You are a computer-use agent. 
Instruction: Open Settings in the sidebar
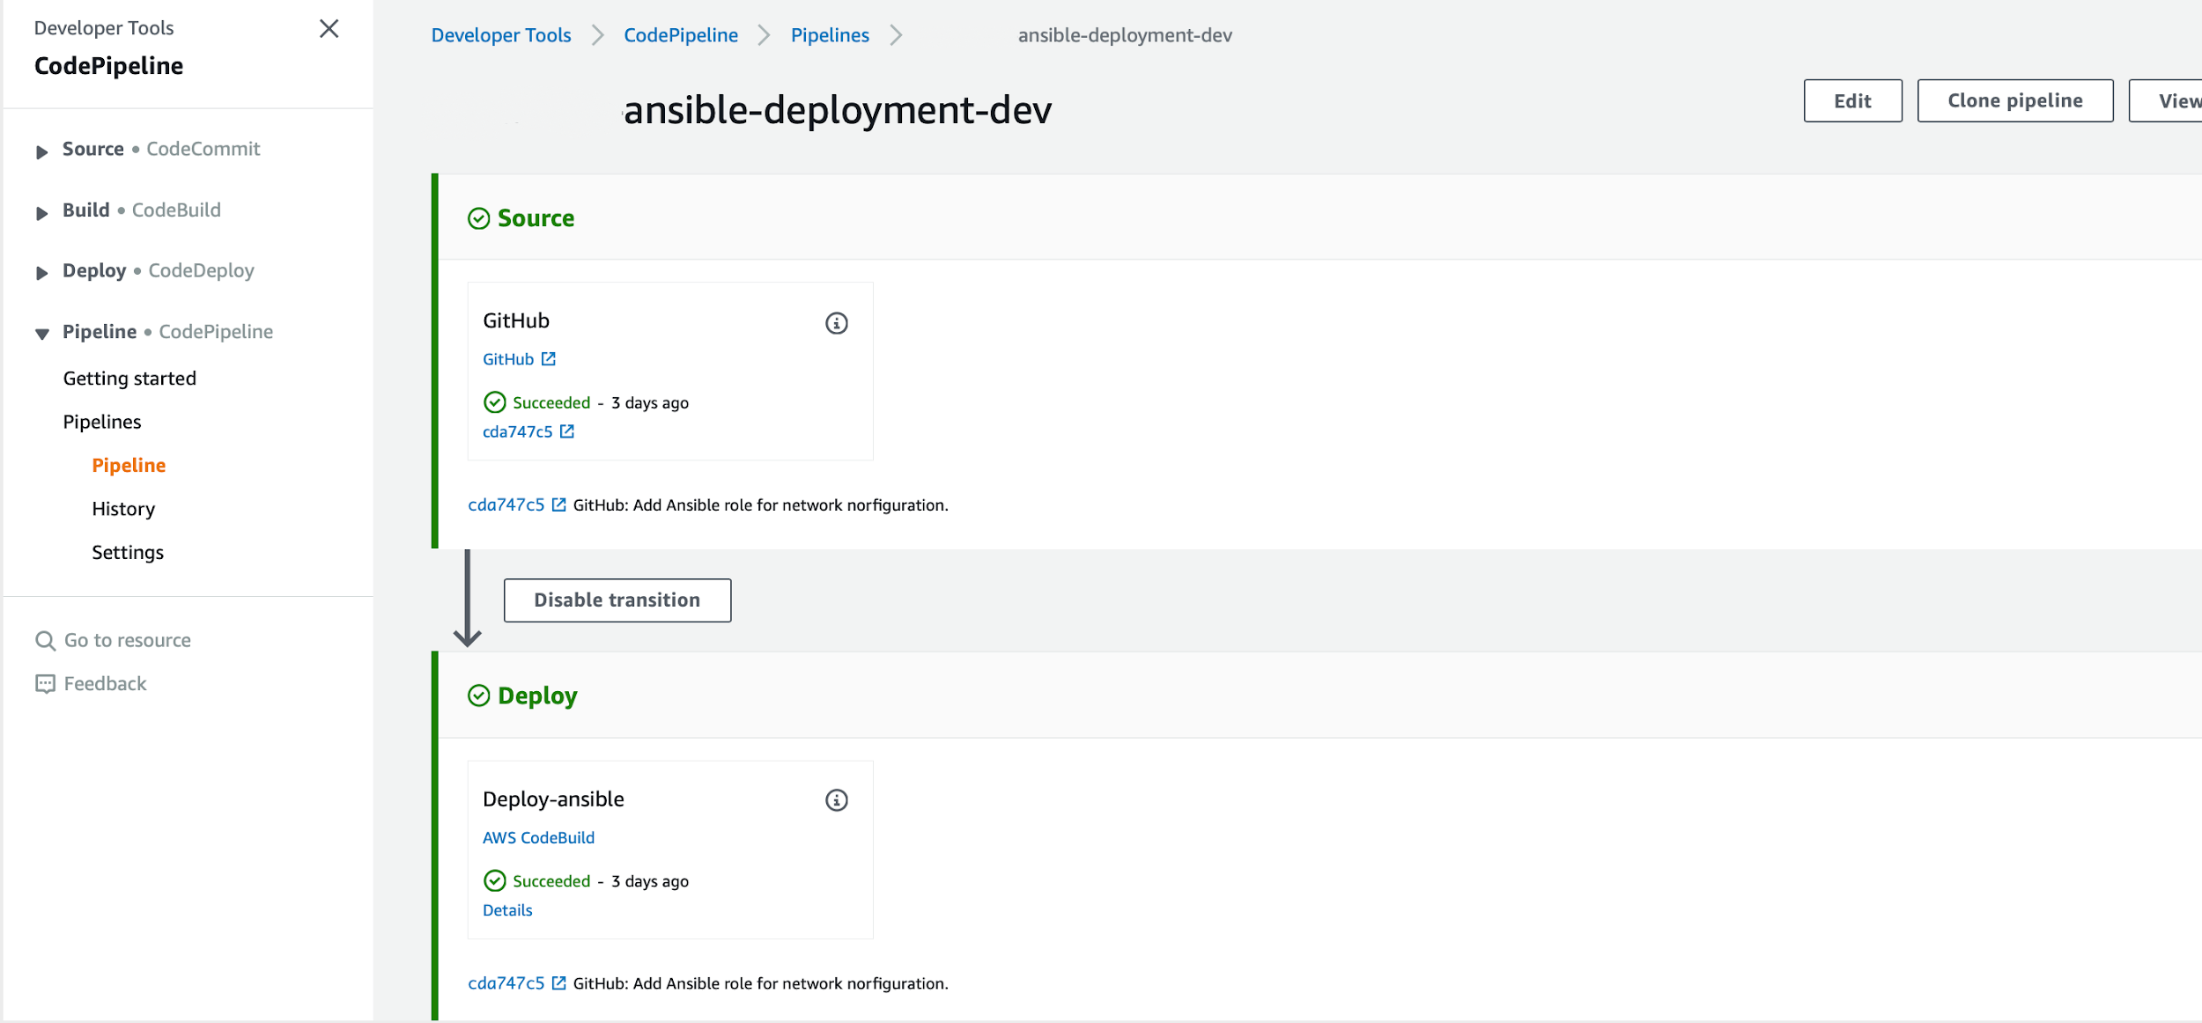click(x=128, y=553)
